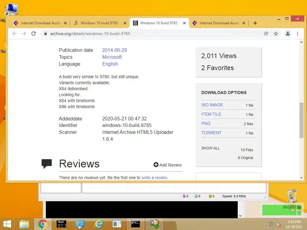The height and width of the screenshot is (230, 307).
Task: Open Control Panel icon on taskbar
Action: [x=80, y=224]
